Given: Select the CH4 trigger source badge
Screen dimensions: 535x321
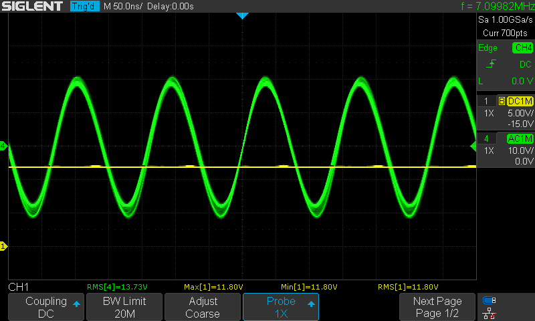Looking at the screenshot, I should pos(523,47).
